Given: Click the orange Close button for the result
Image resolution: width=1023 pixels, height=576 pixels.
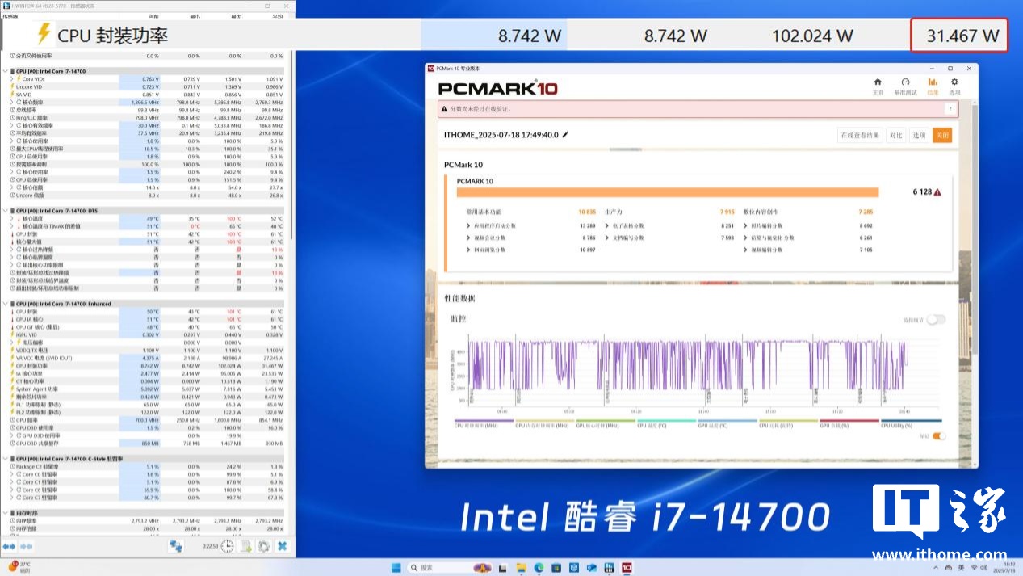Looking at the screenshot, I should (941, 136).
